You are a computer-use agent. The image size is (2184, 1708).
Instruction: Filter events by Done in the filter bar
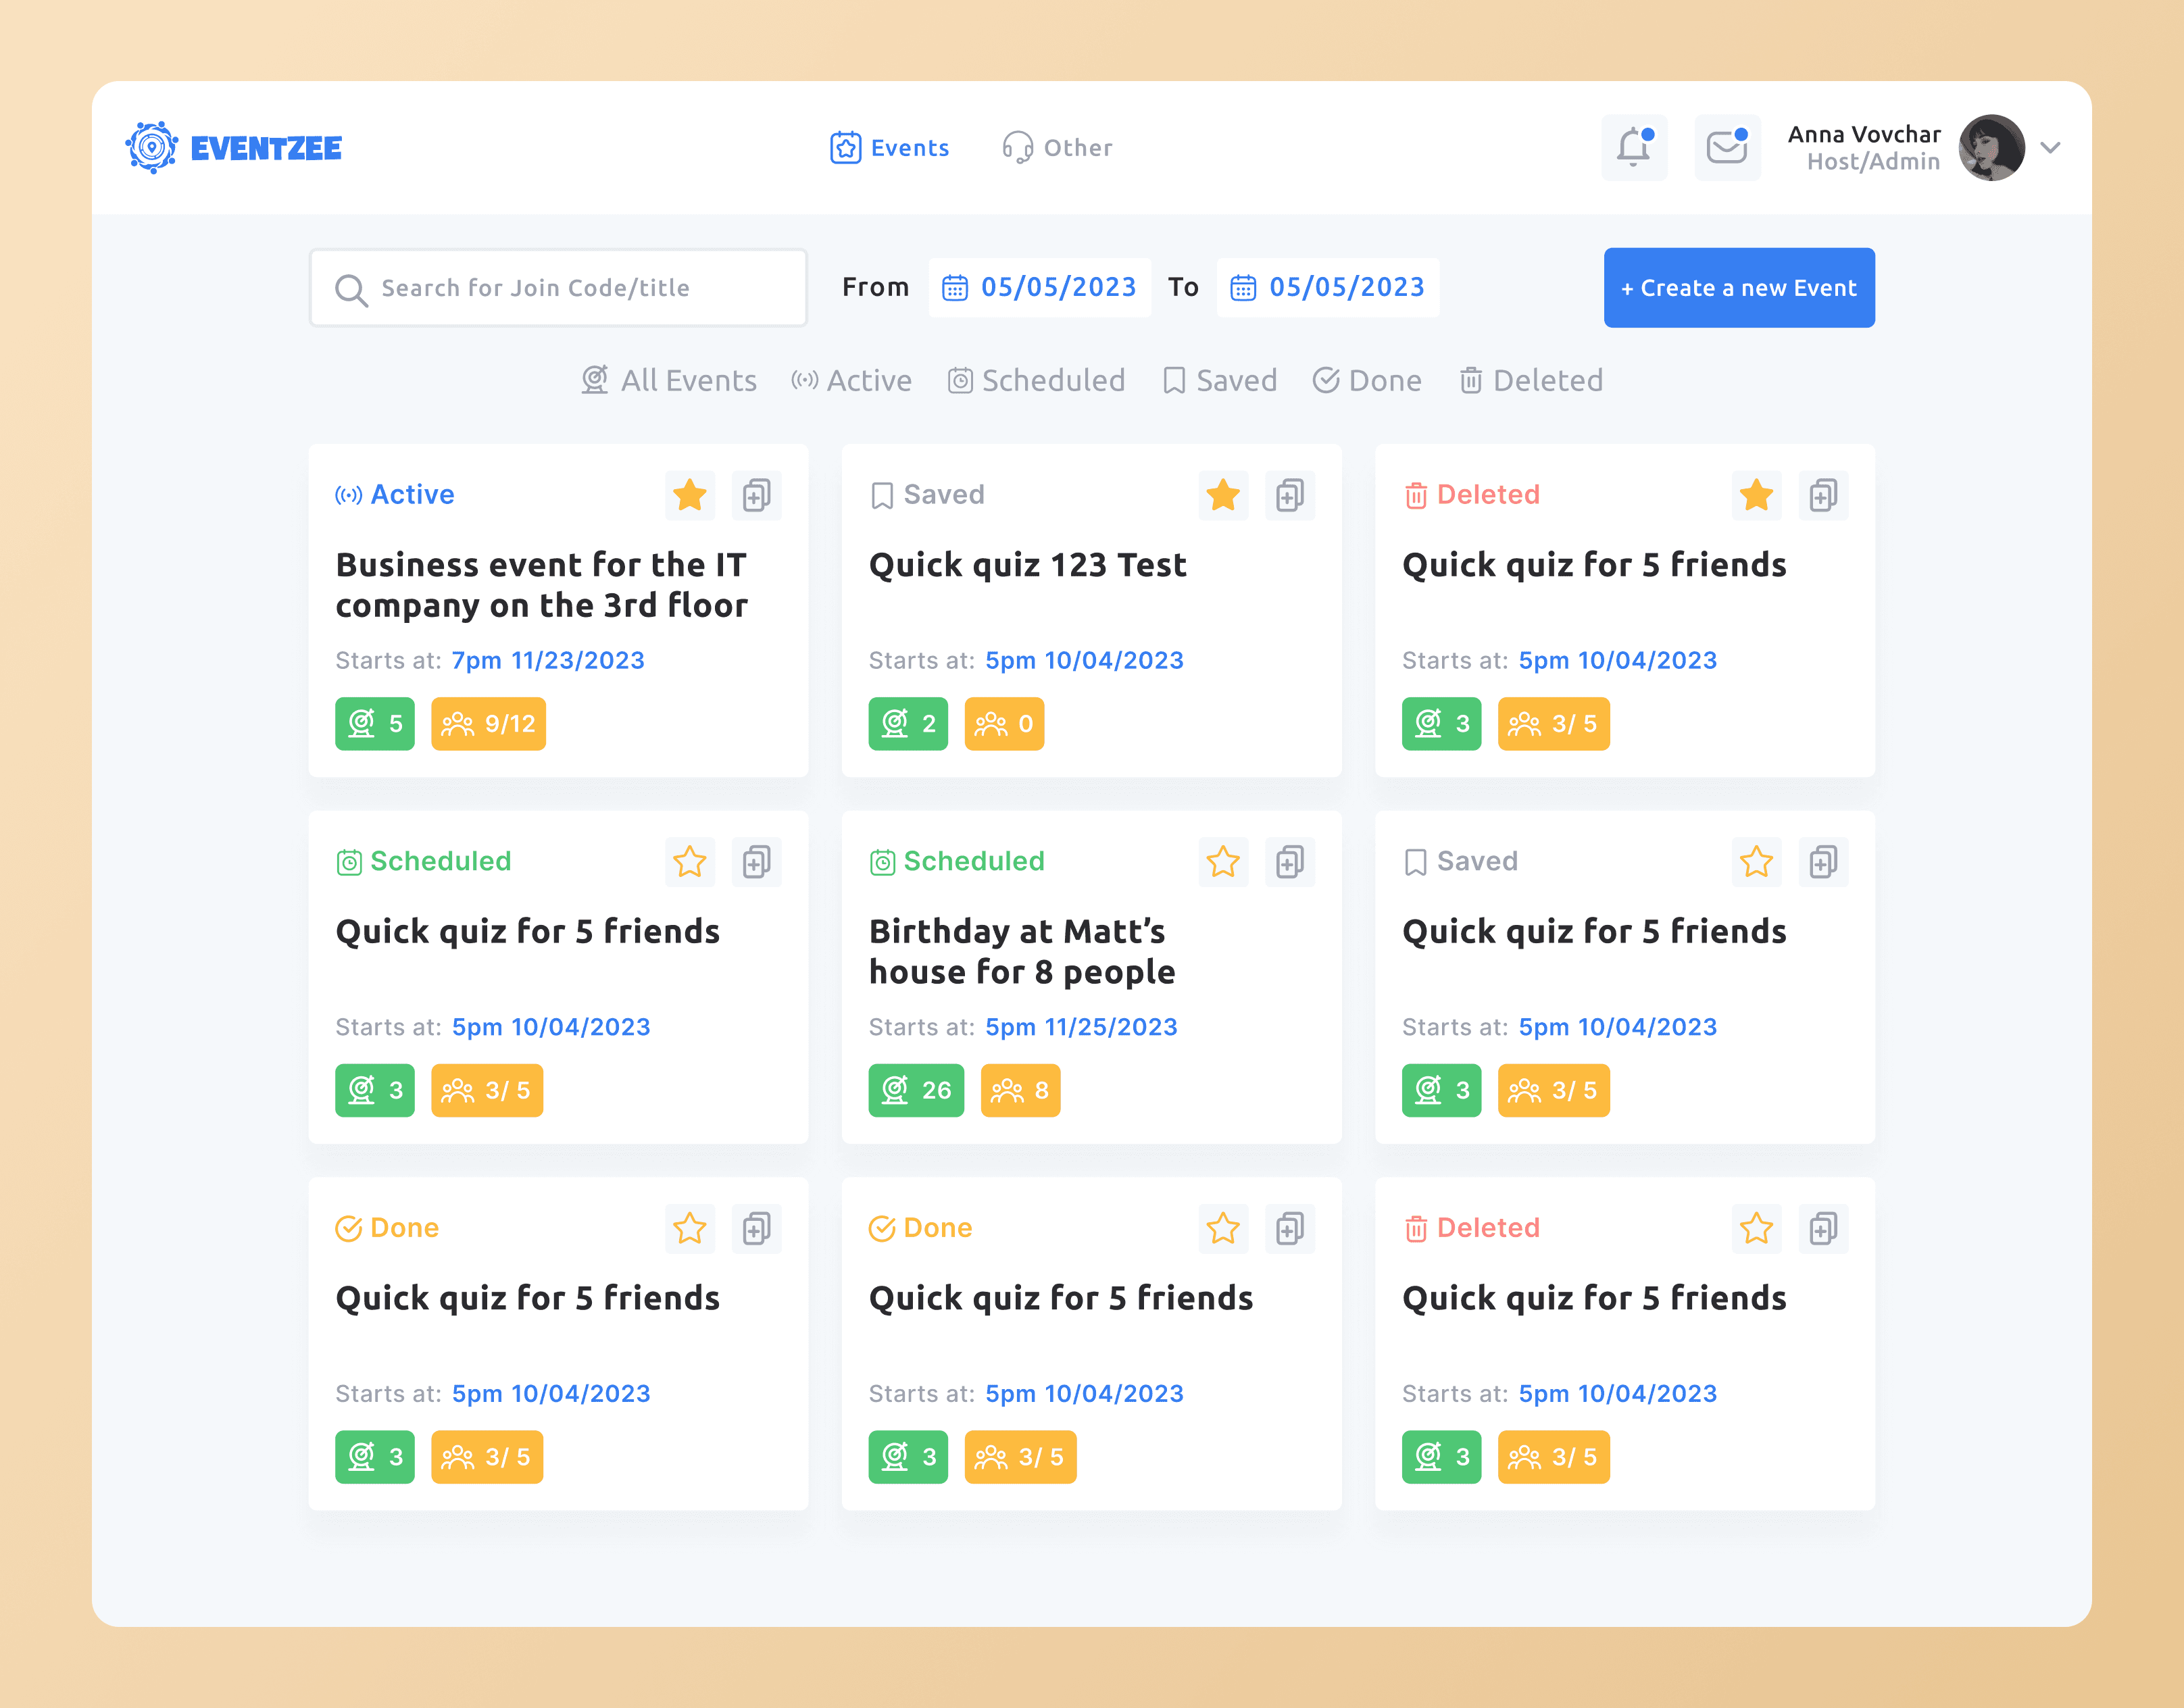[1367, 381]
